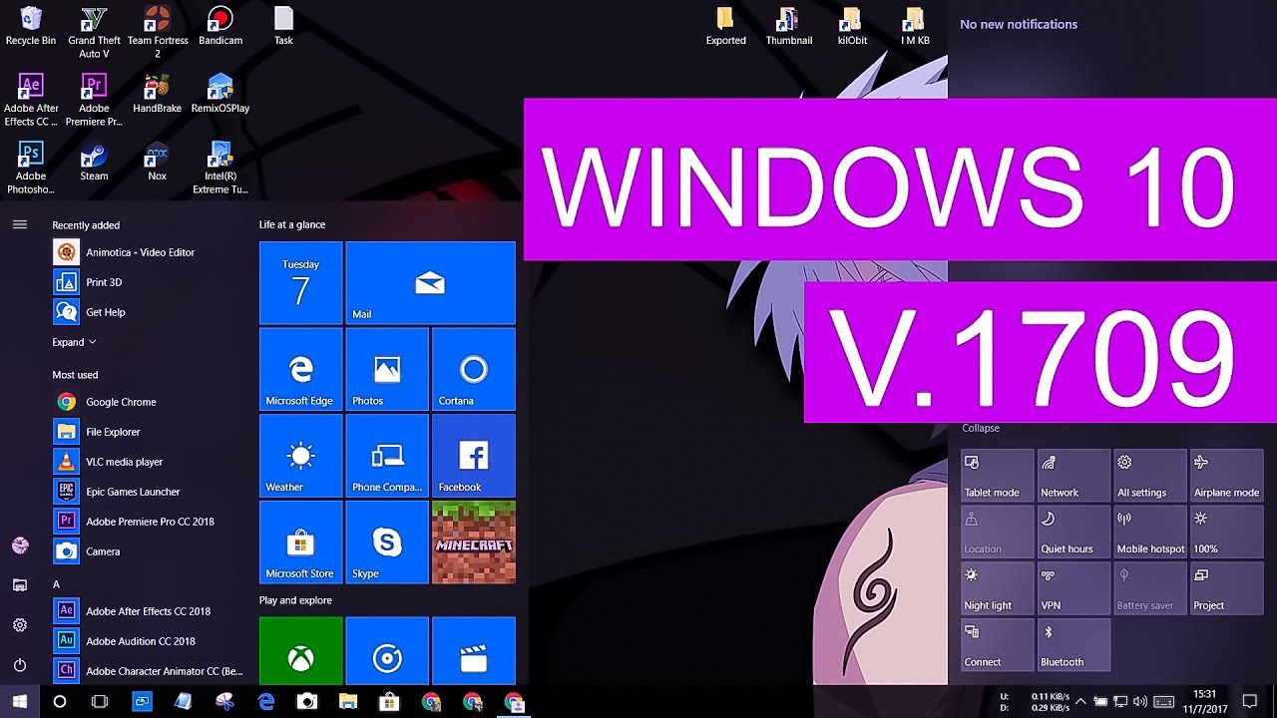Open Microsoft Edge from the taskbar

264,702
